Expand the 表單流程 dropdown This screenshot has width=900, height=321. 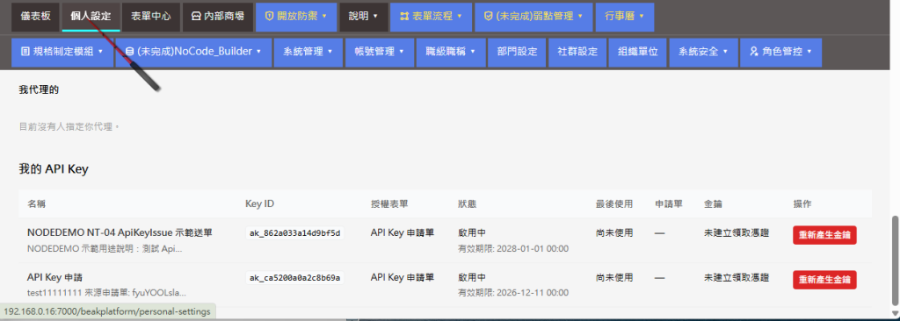click(431, 17)
